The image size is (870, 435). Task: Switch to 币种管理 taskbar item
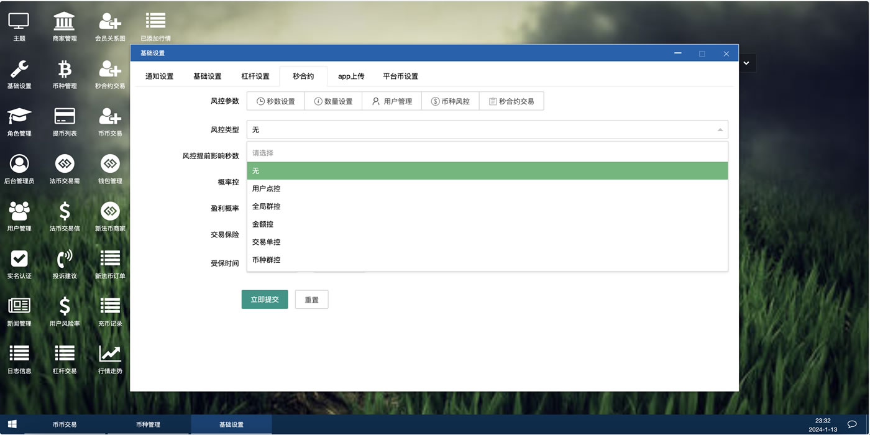click(148, 424)
